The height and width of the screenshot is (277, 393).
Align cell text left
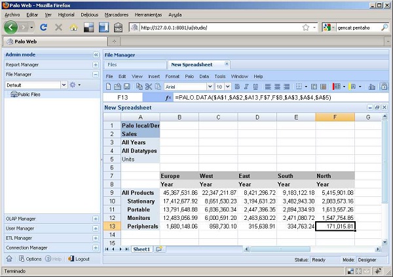[x=268, y=87]
